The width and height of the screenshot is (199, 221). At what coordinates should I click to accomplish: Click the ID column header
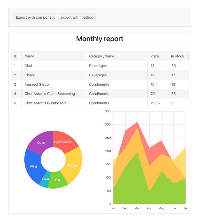(x=16, y=56)
